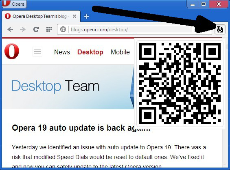Open a new tab with plus button

coord(86,16)
